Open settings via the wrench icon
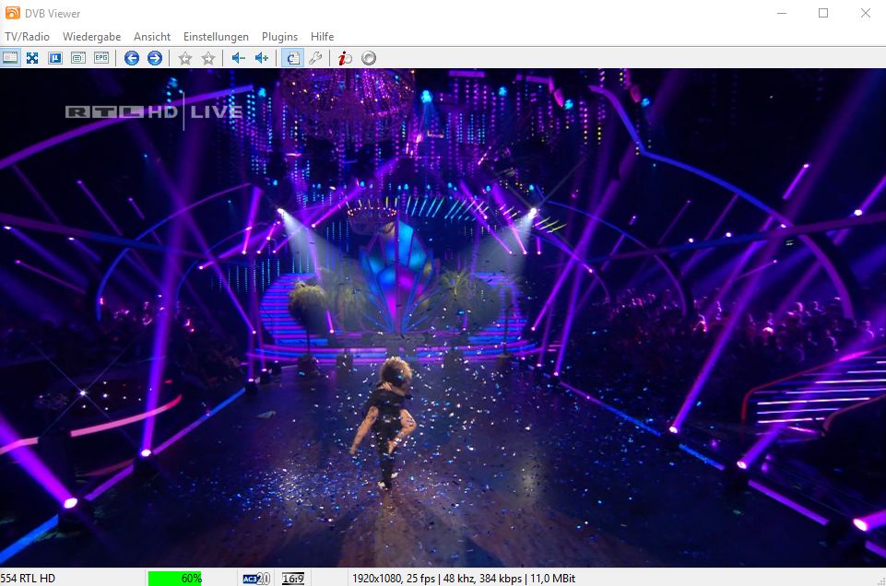Viewport: 886px width, 586px height. 315,58
